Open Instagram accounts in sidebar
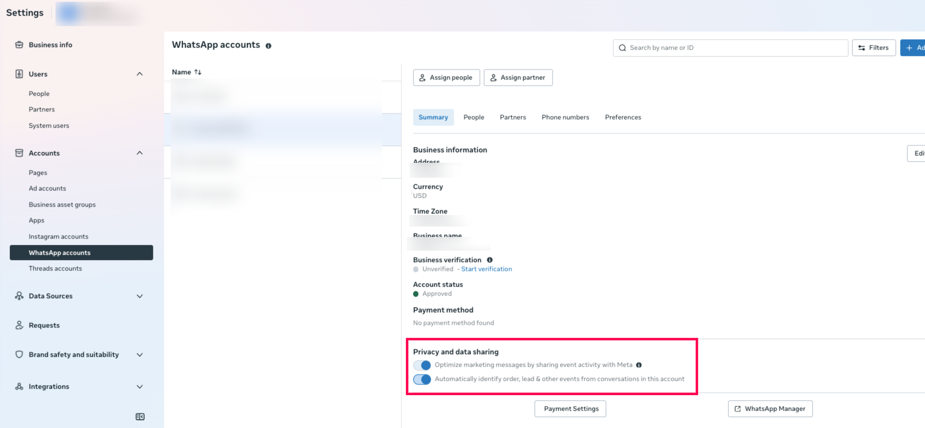The image size is (925, 428). (59, 236)
